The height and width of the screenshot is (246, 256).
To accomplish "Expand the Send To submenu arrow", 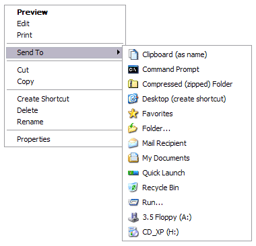I will tap(119, 52).
